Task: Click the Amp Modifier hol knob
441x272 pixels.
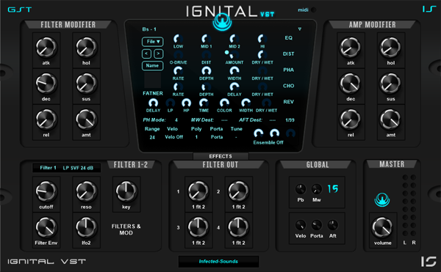Action: (x=391, y=48)
